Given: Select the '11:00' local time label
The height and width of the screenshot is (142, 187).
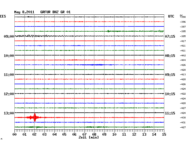Looking at the screenshot, I should (x=9, y=75).
